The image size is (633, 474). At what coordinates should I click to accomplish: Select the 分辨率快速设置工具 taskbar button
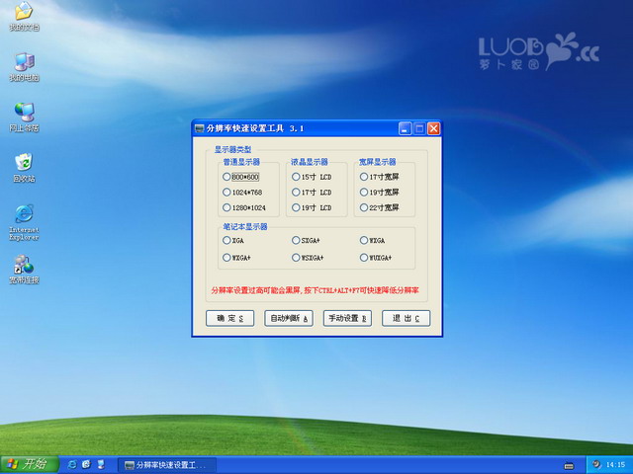pyautogui.click(x=167, y=465)
